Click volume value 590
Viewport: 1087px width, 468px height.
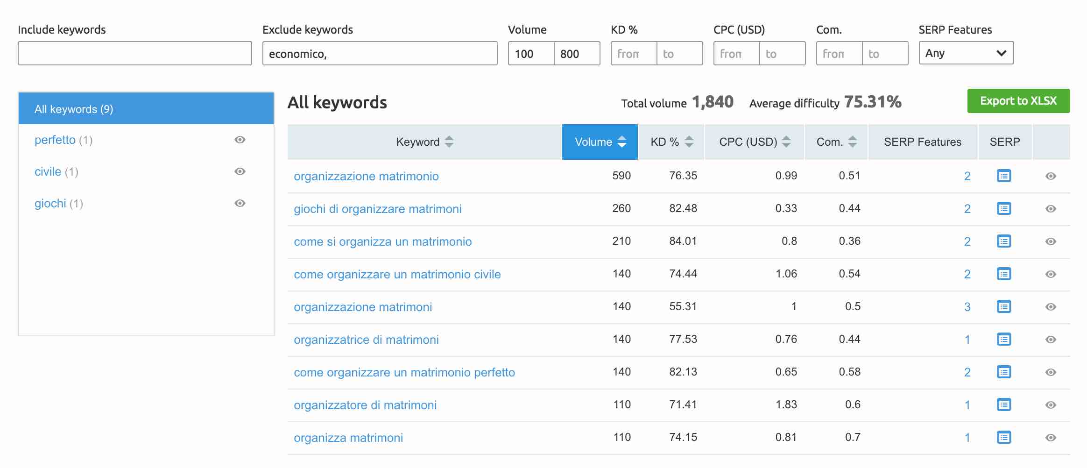[621, 176]
